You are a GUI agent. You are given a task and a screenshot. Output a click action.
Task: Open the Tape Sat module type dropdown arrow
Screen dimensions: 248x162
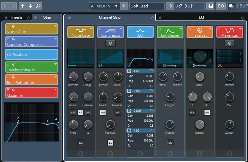(210, 29)
